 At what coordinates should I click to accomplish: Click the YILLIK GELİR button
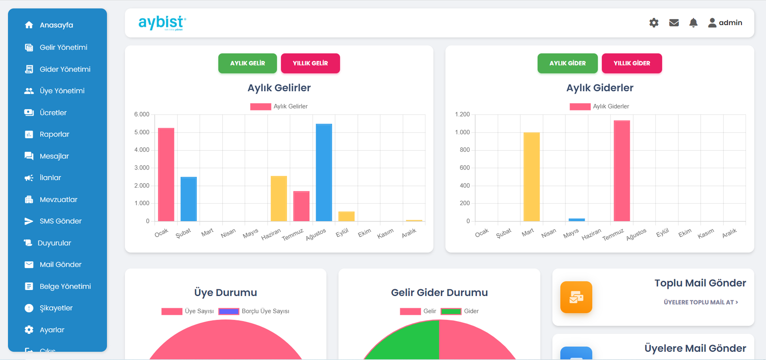point(310,63)
